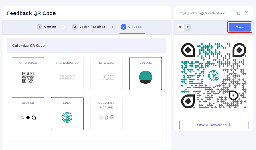The width and height of the screenshot is (256, 150).
Task: Open the Stickers option card
Action: [106, 73]
